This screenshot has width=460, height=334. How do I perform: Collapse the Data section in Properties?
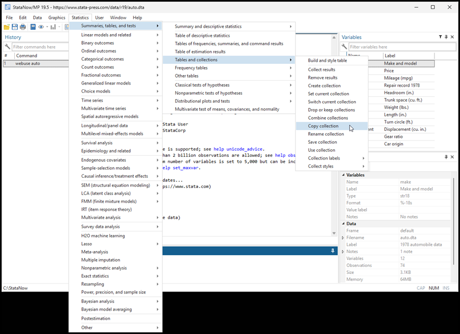(x=343, y=223)
